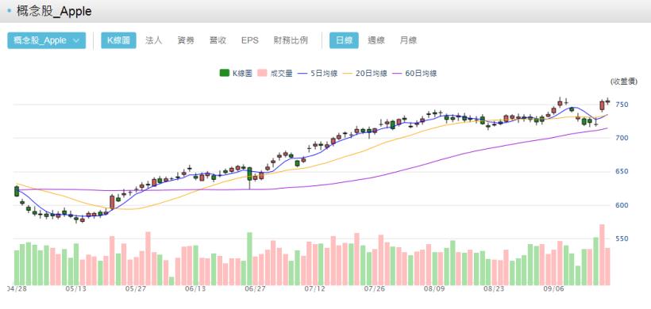
Task: Select the K線圖 tab
Action: point(118,40)
